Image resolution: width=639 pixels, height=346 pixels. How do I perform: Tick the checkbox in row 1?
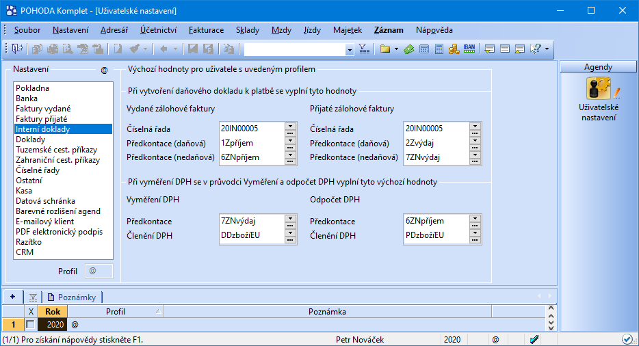pyautogui.click(x=30, y=324)
